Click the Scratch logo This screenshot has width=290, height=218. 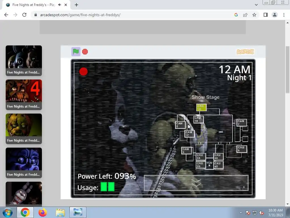[x=245, y=52]
